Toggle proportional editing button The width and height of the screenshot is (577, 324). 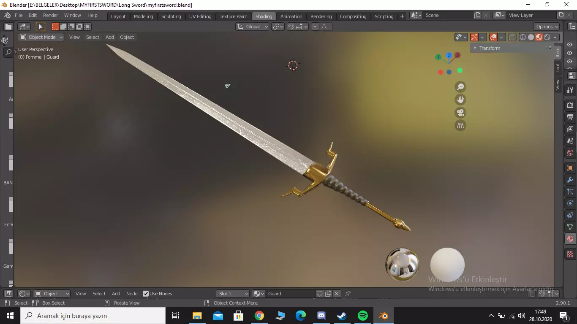(315, 27)
